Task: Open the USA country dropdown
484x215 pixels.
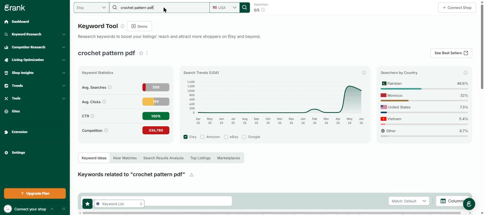Action: click(x=224, y=8)
